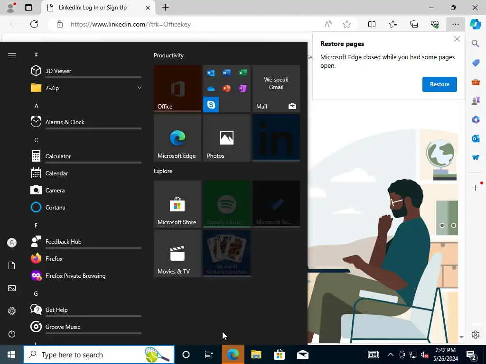The image size is (486, 364).
Task: Open Outlook in Edge sidebar
Action: point(476,138)
